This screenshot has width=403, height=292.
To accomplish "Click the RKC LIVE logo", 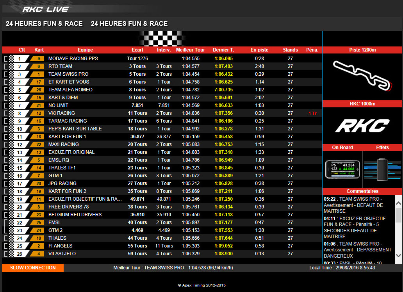I will (45, 9).
